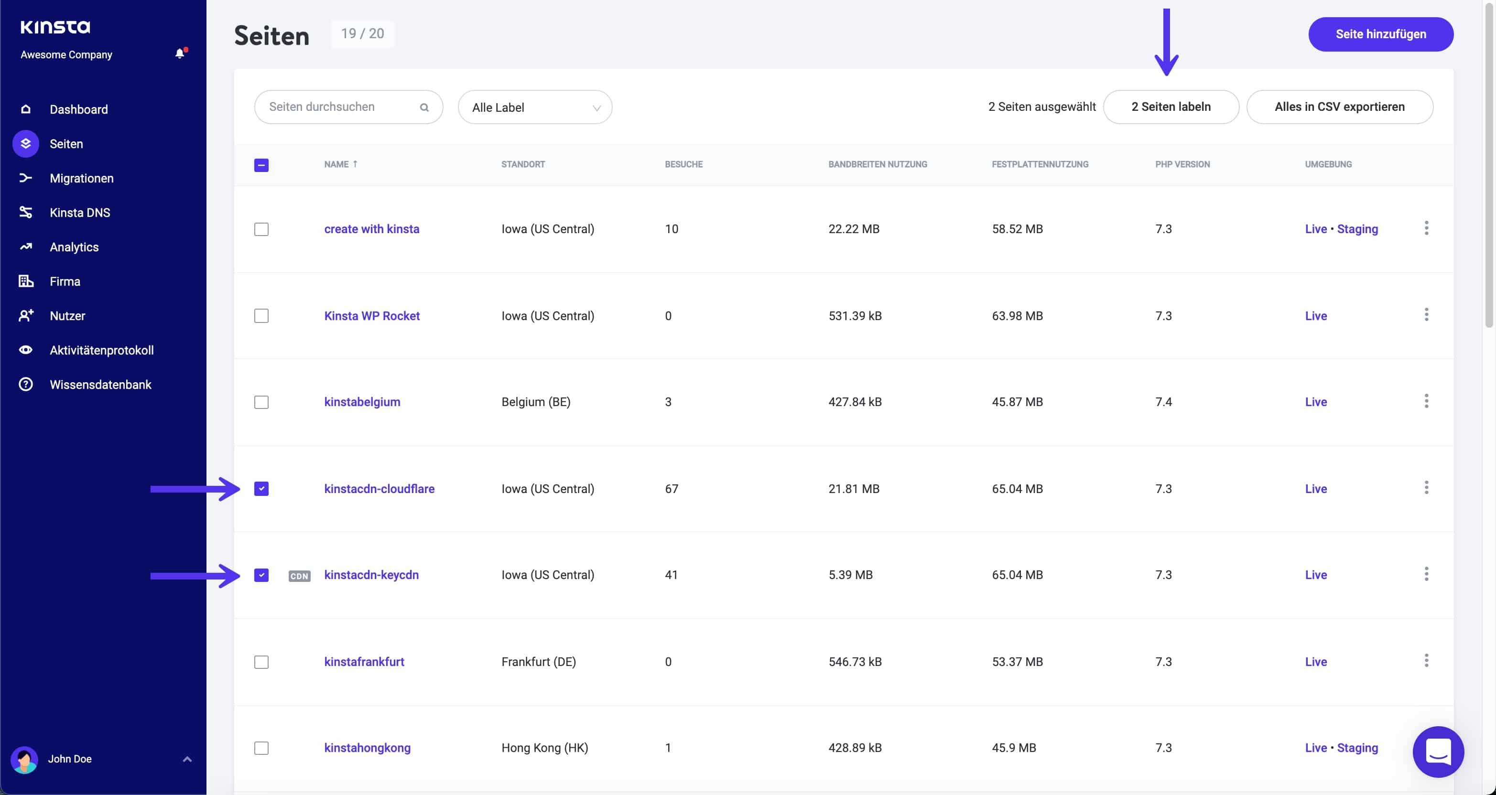1496x795 pixels.
Task: Click the Dashboard home icon
Action: (25, 109)
